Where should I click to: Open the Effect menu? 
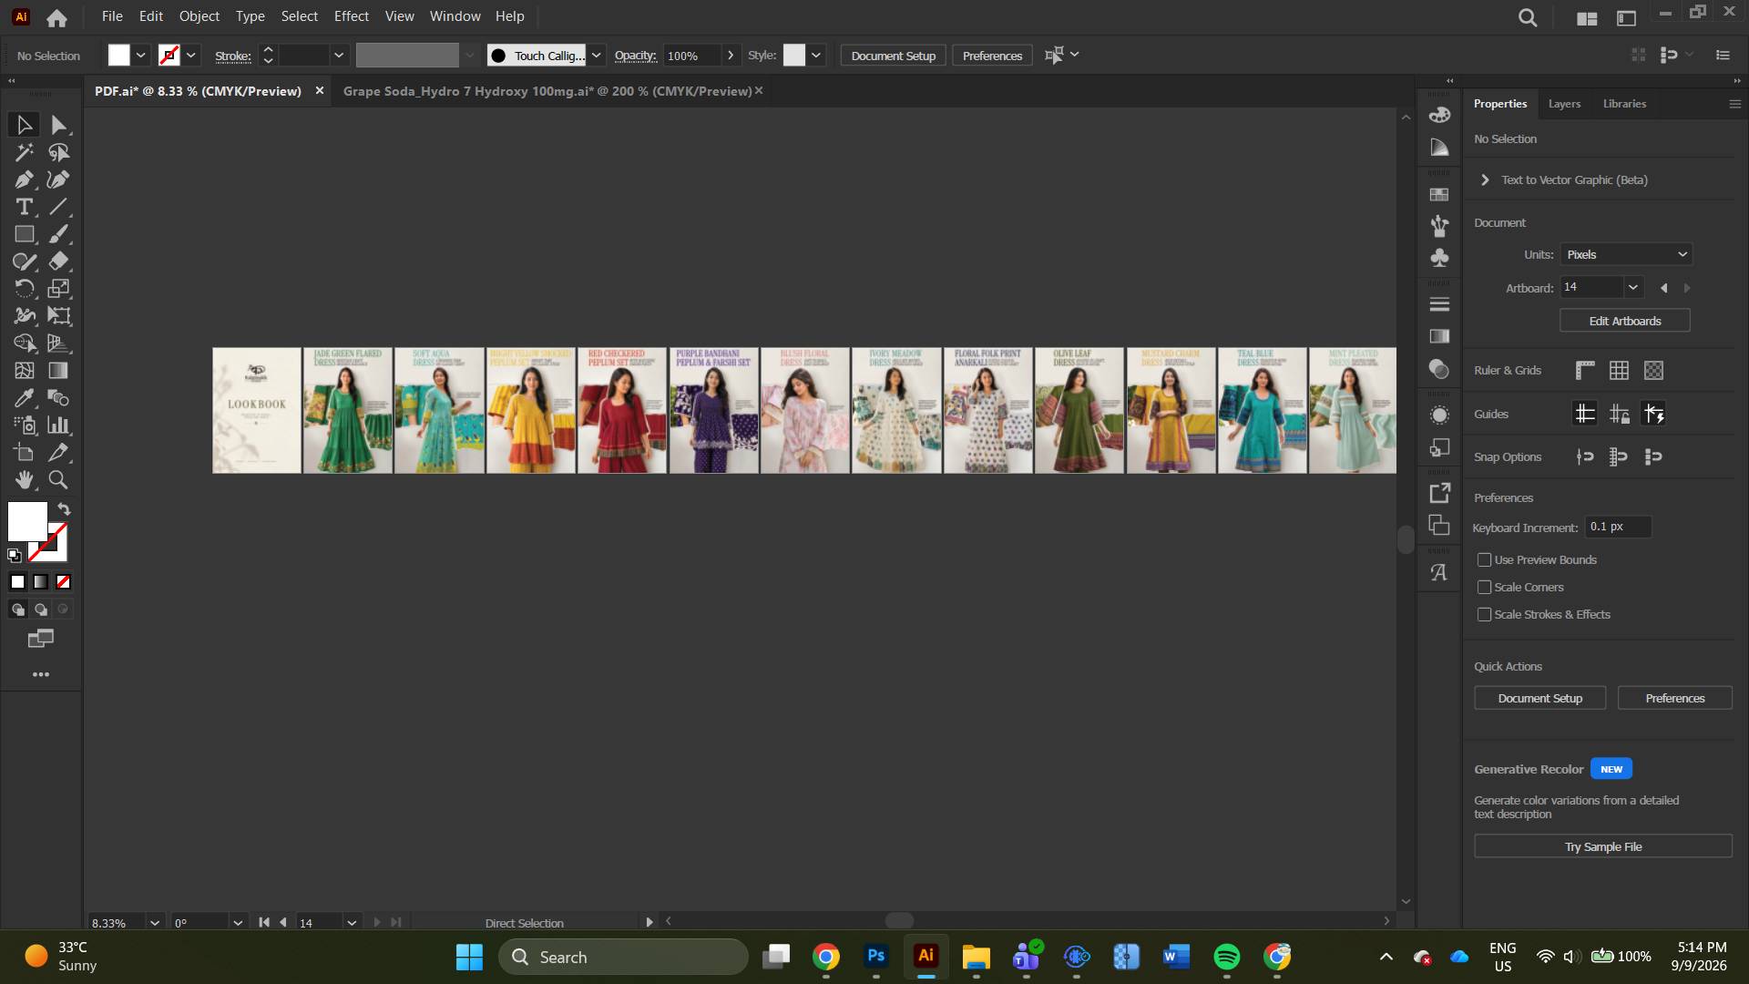(351, 16)
